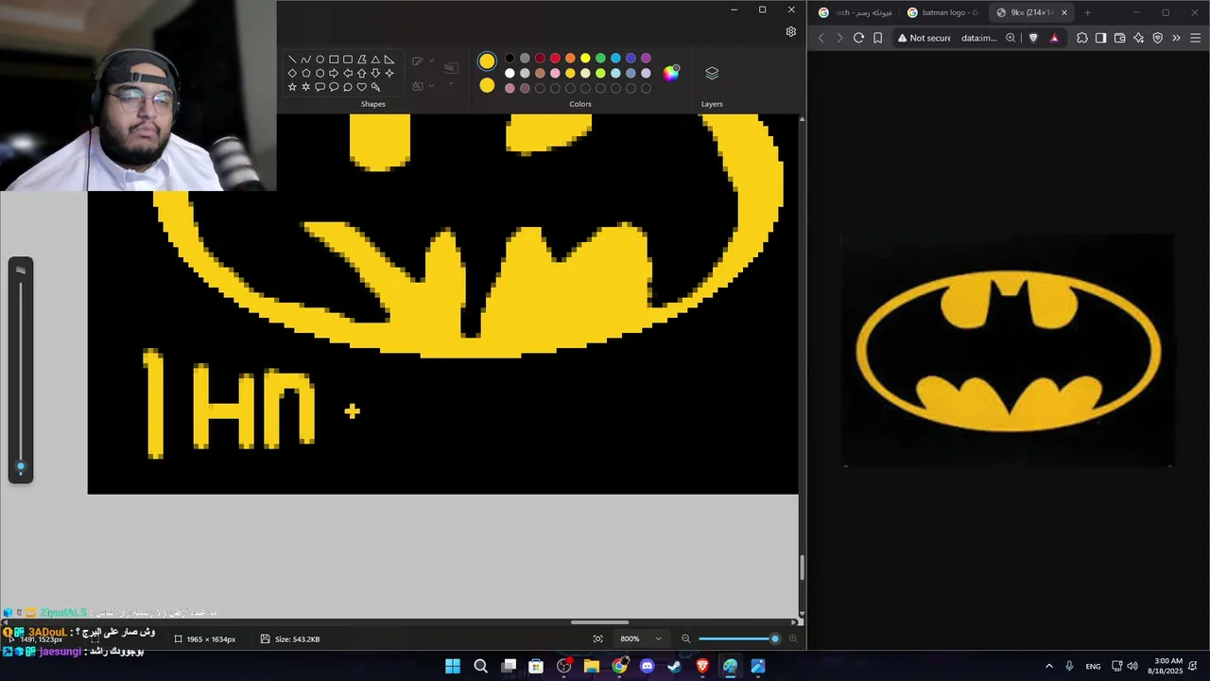Toggle the Brave Shields lion icon
This screenshot has height=681, width=1210.
click(x=1033, y=38)
